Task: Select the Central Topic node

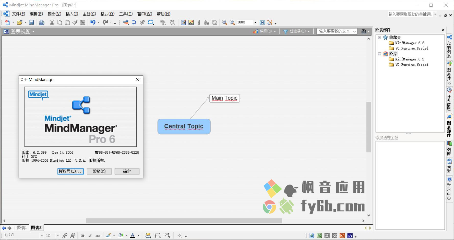Action: point(184,126)
